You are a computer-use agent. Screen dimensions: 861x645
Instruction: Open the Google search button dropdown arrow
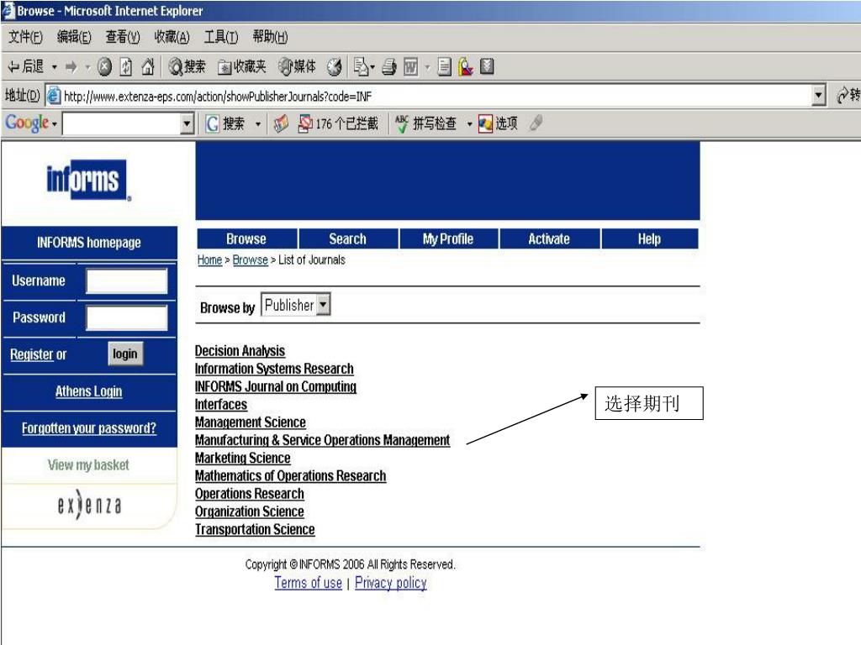(257, 124)
